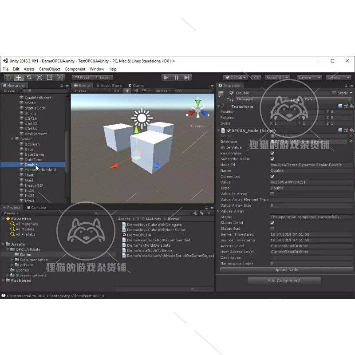Pause the game playback

click(x=176, y=78)
